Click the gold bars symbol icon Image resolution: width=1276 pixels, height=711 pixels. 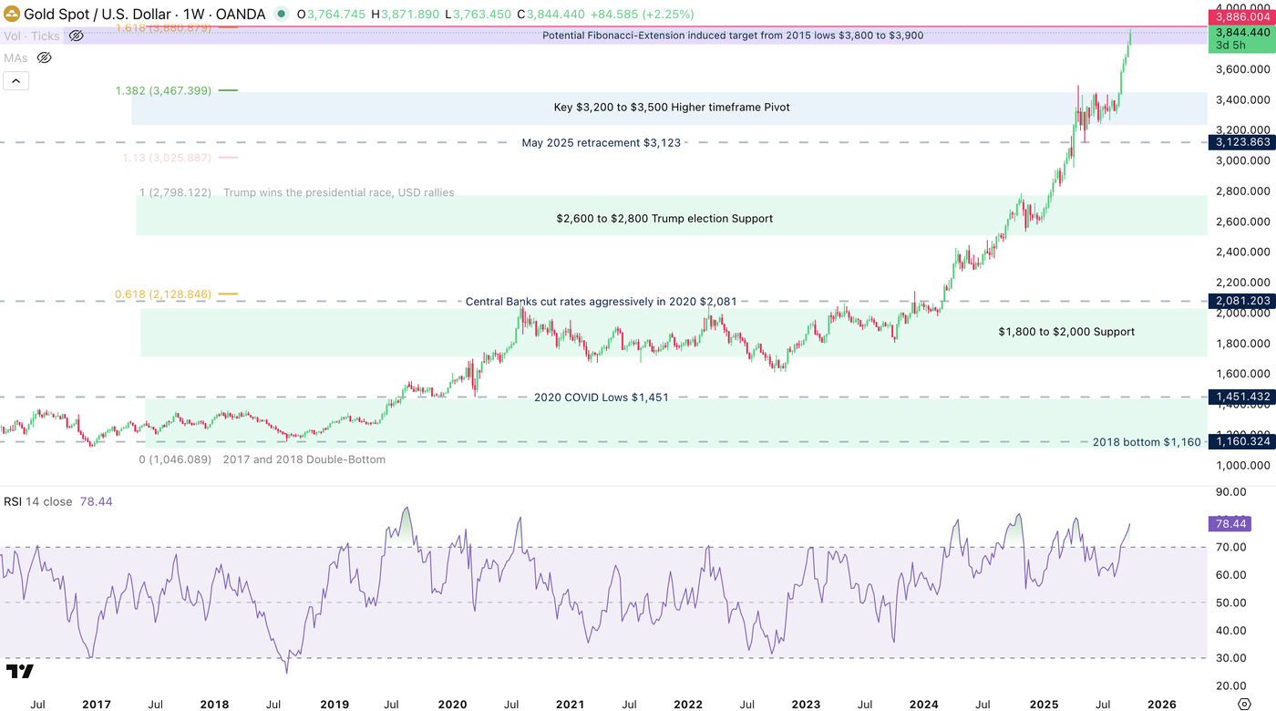point(12,15)
